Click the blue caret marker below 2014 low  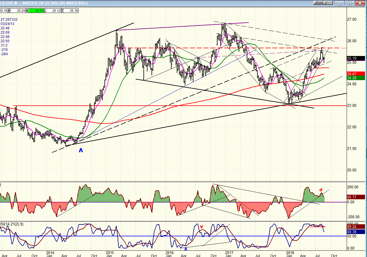[x=81, y=150]
